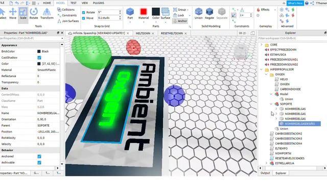
Task: Select CARBONDIOXIDE in Explorer
Action: click(290, 89)
